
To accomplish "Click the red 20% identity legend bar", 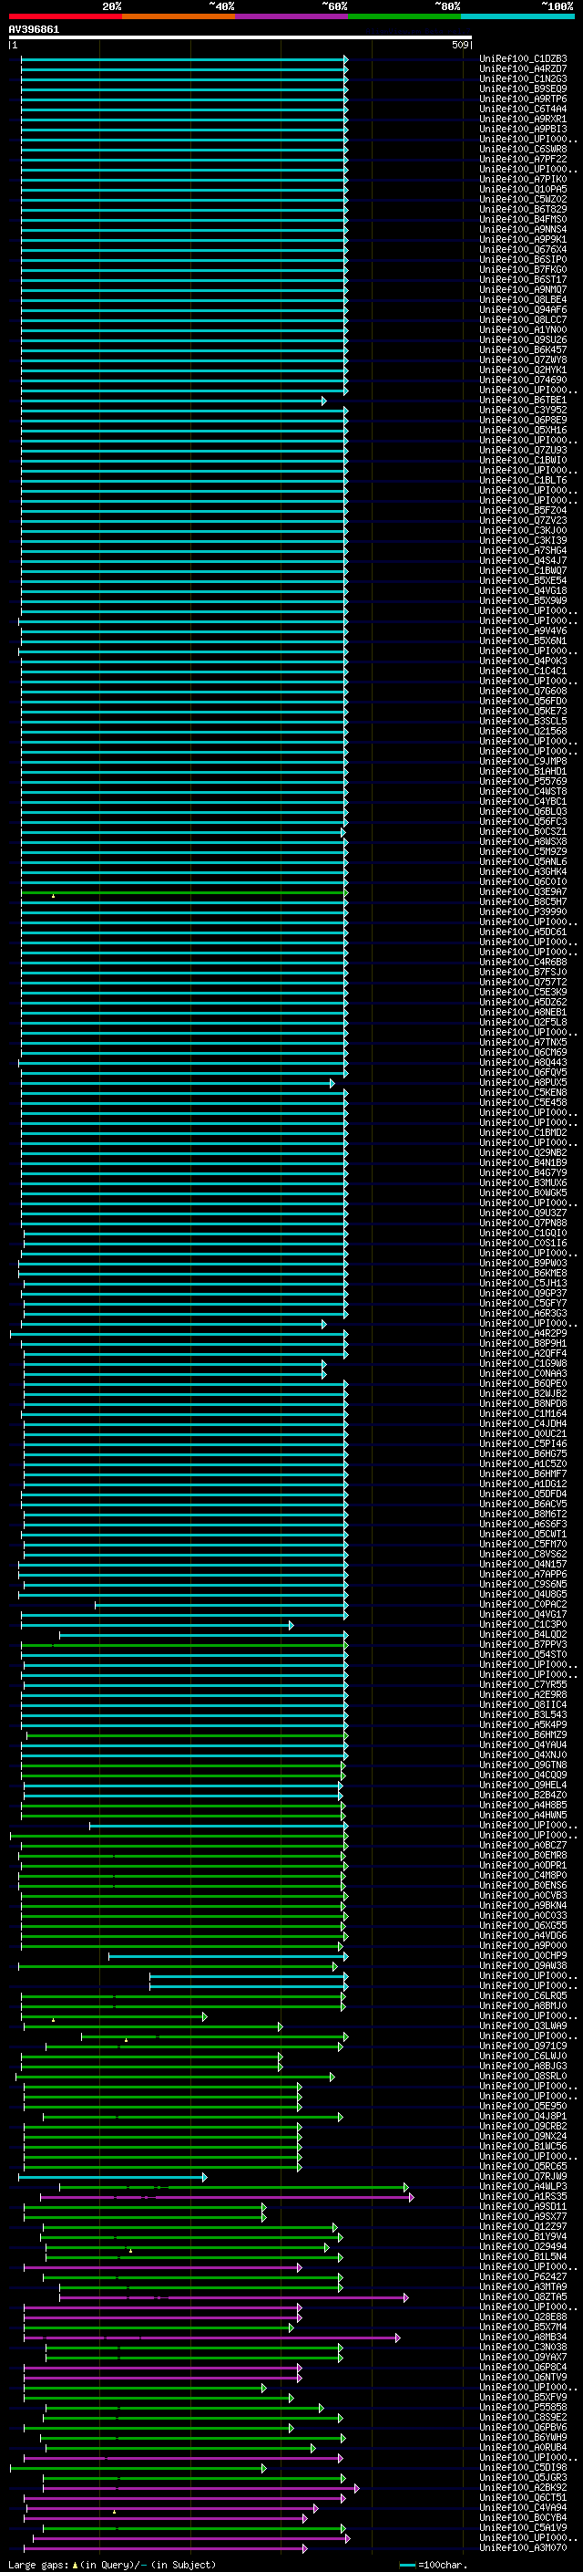I will (65, 16).
